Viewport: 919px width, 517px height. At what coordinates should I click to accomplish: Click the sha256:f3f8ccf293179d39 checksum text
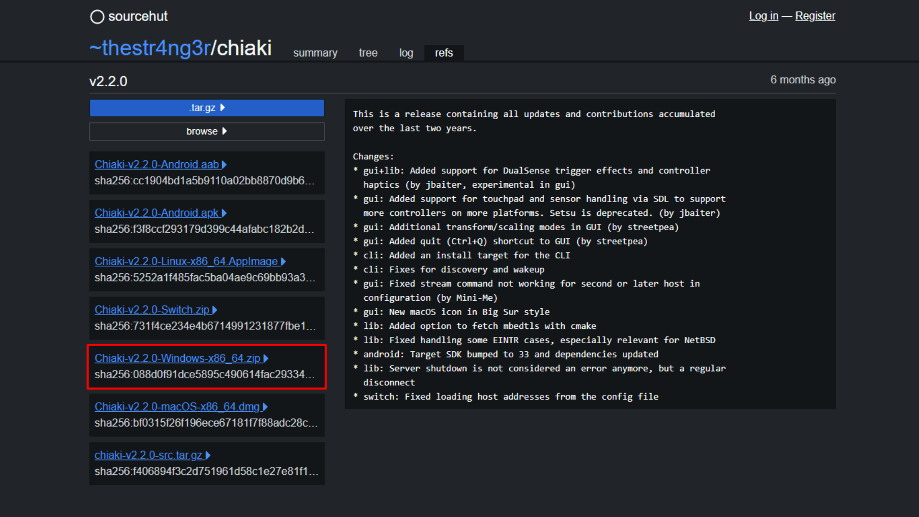pos(204,229)
